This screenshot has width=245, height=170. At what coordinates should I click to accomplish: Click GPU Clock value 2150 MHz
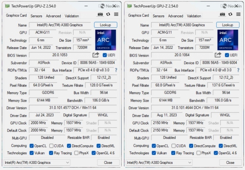click(x=161, y=123)
